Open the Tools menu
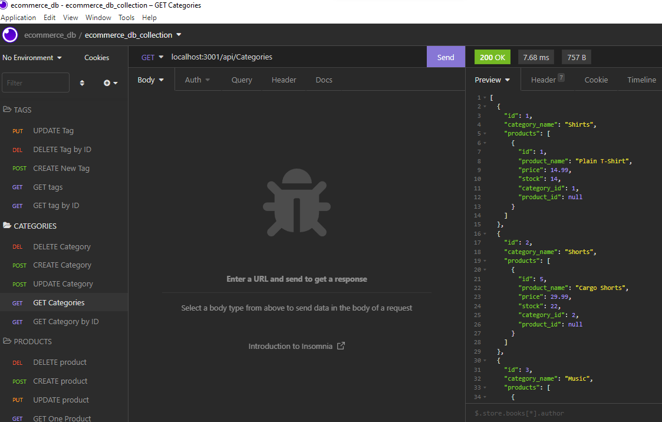Image resolution: width=662 pixels, height=422 pixels. [126, 17]
